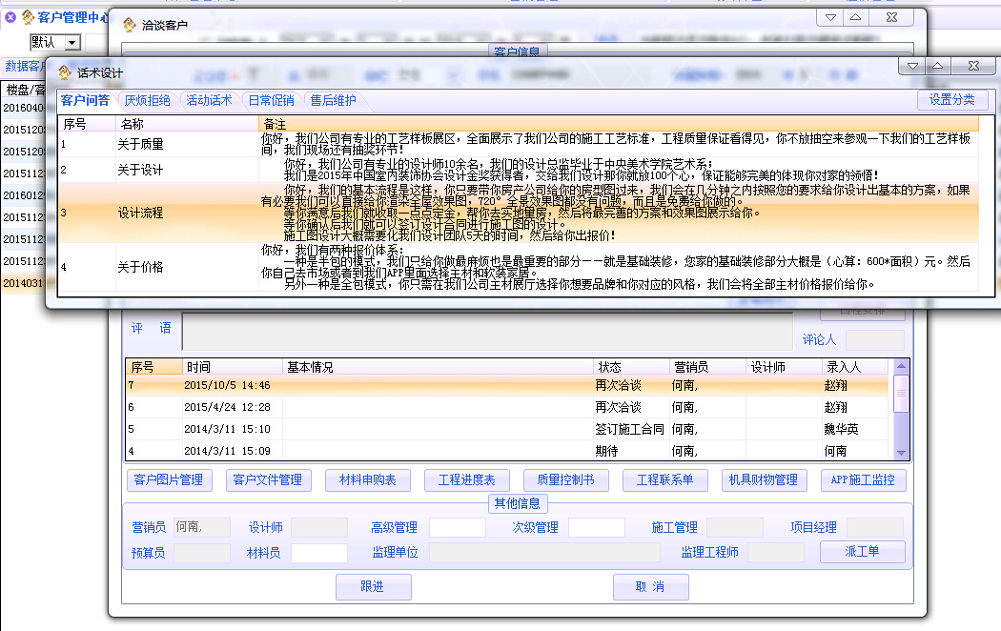Select the 关于价格 row in script table
The width and height of the screenshot is (1001, 631).
pyautogui.click(x=140, y=268)
